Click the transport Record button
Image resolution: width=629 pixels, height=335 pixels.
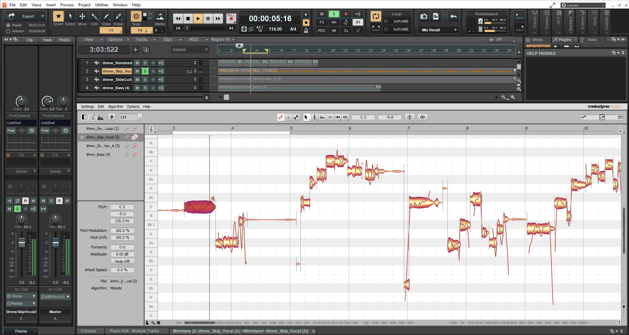(x=231, y=19)
